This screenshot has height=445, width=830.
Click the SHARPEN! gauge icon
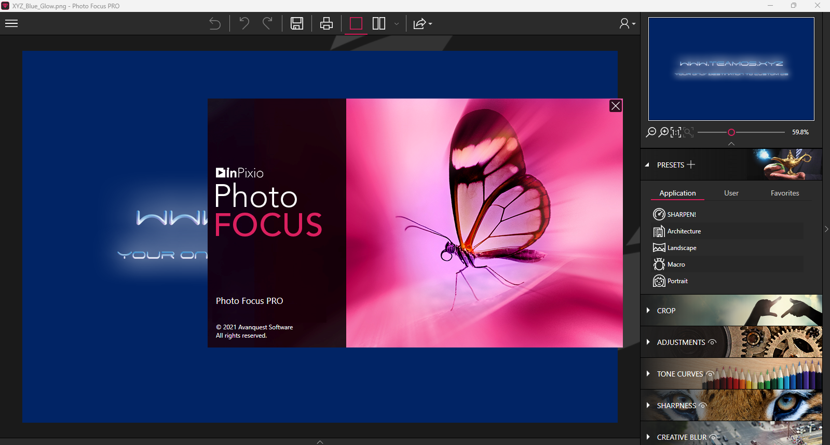659,214
